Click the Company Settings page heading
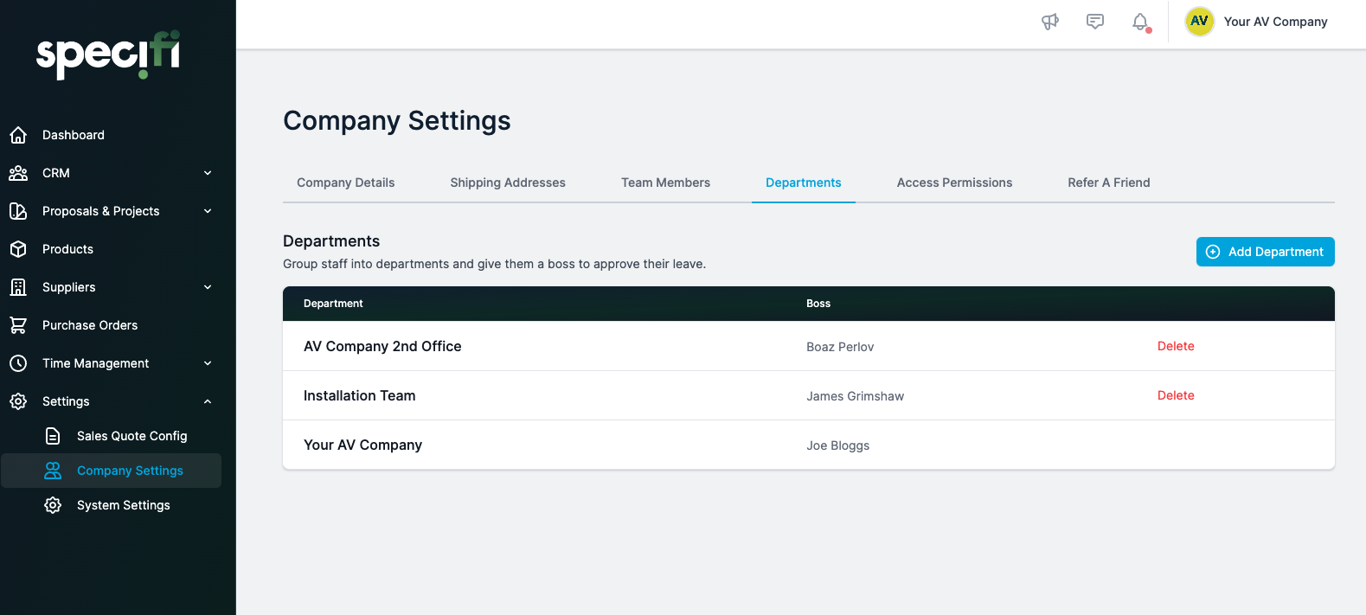This screenshot has height=615, width=1366. [397, 120]
